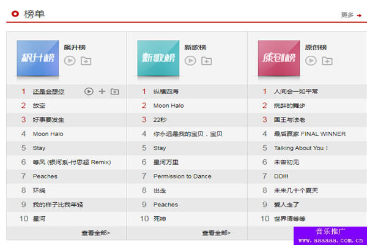The image size is (367, 245).
Task: Open Peaches in 新歌榜 list
Action: coord(166,205)
